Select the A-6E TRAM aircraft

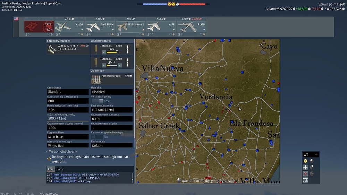[x=100, y=27]
